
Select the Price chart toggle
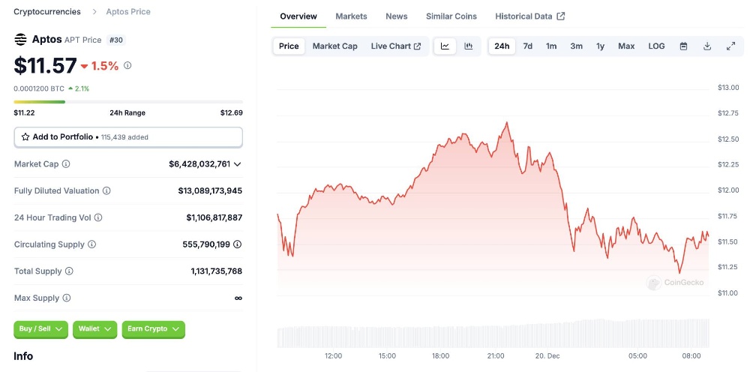pos(289,46)
